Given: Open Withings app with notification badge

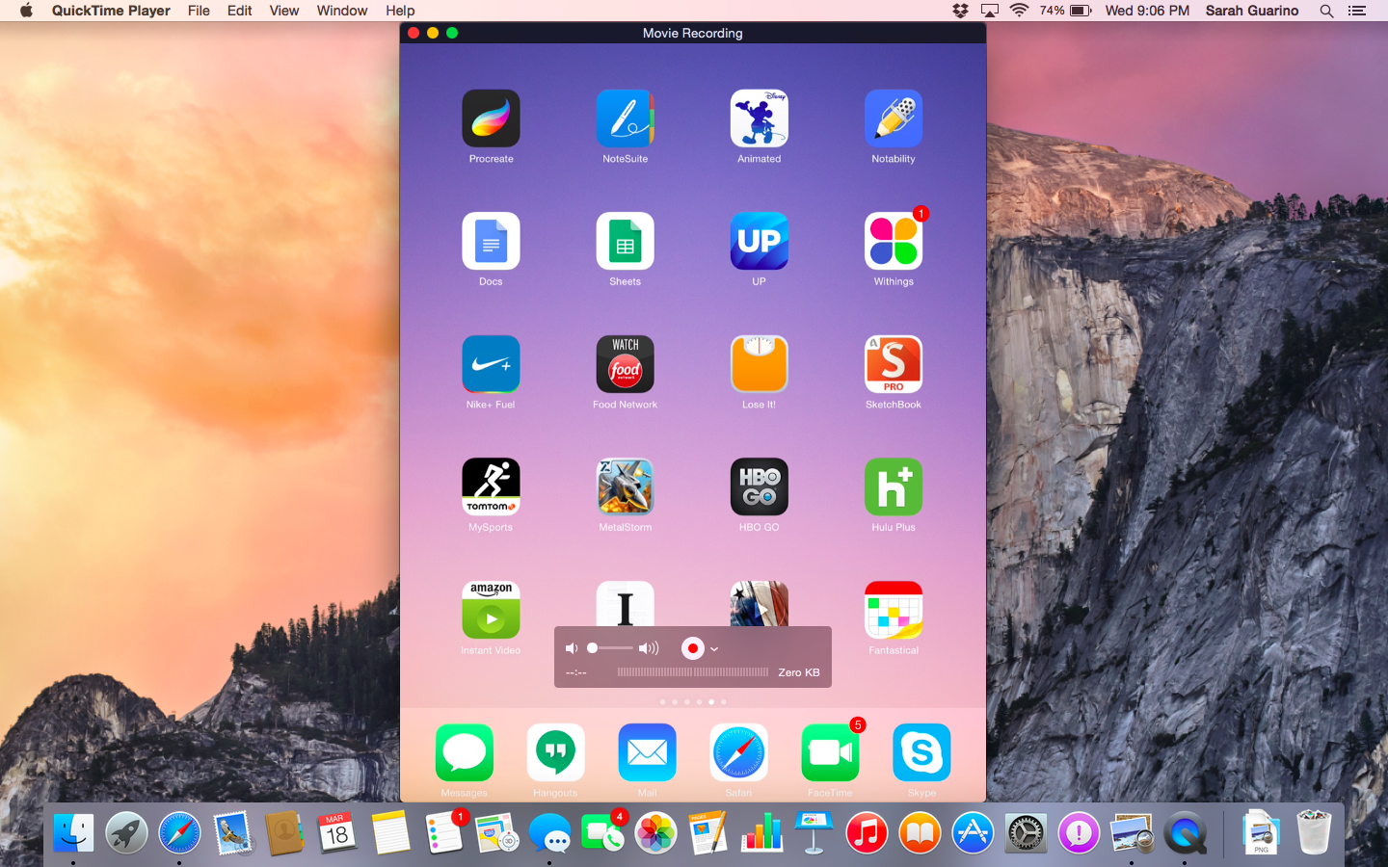Looking at the screenshot, I should tap(894, 241).
